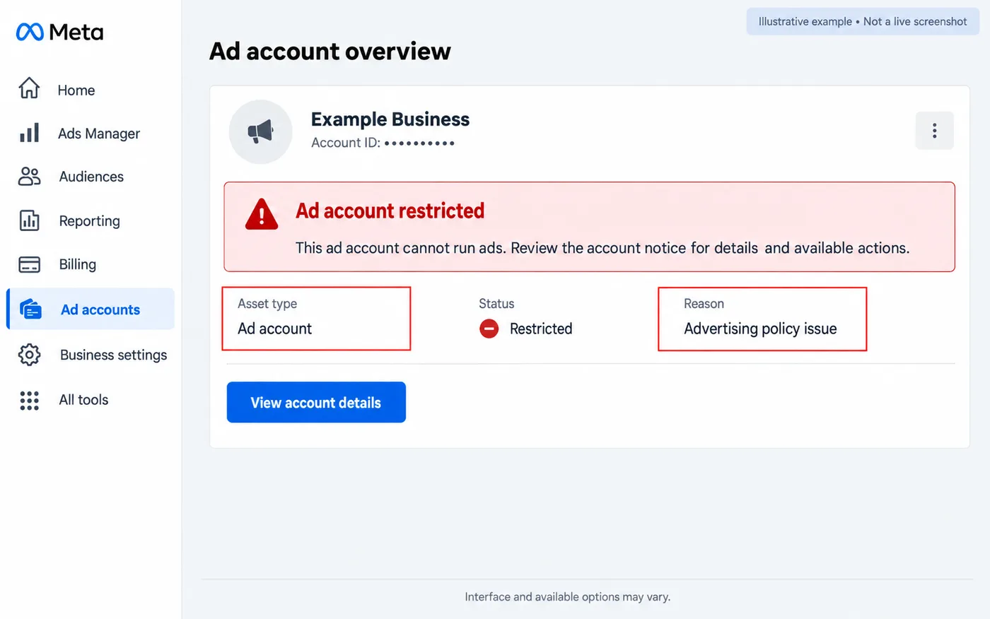Click the Audiences people icon
Viewport: 990px width, 619px height.
[29, 176]
